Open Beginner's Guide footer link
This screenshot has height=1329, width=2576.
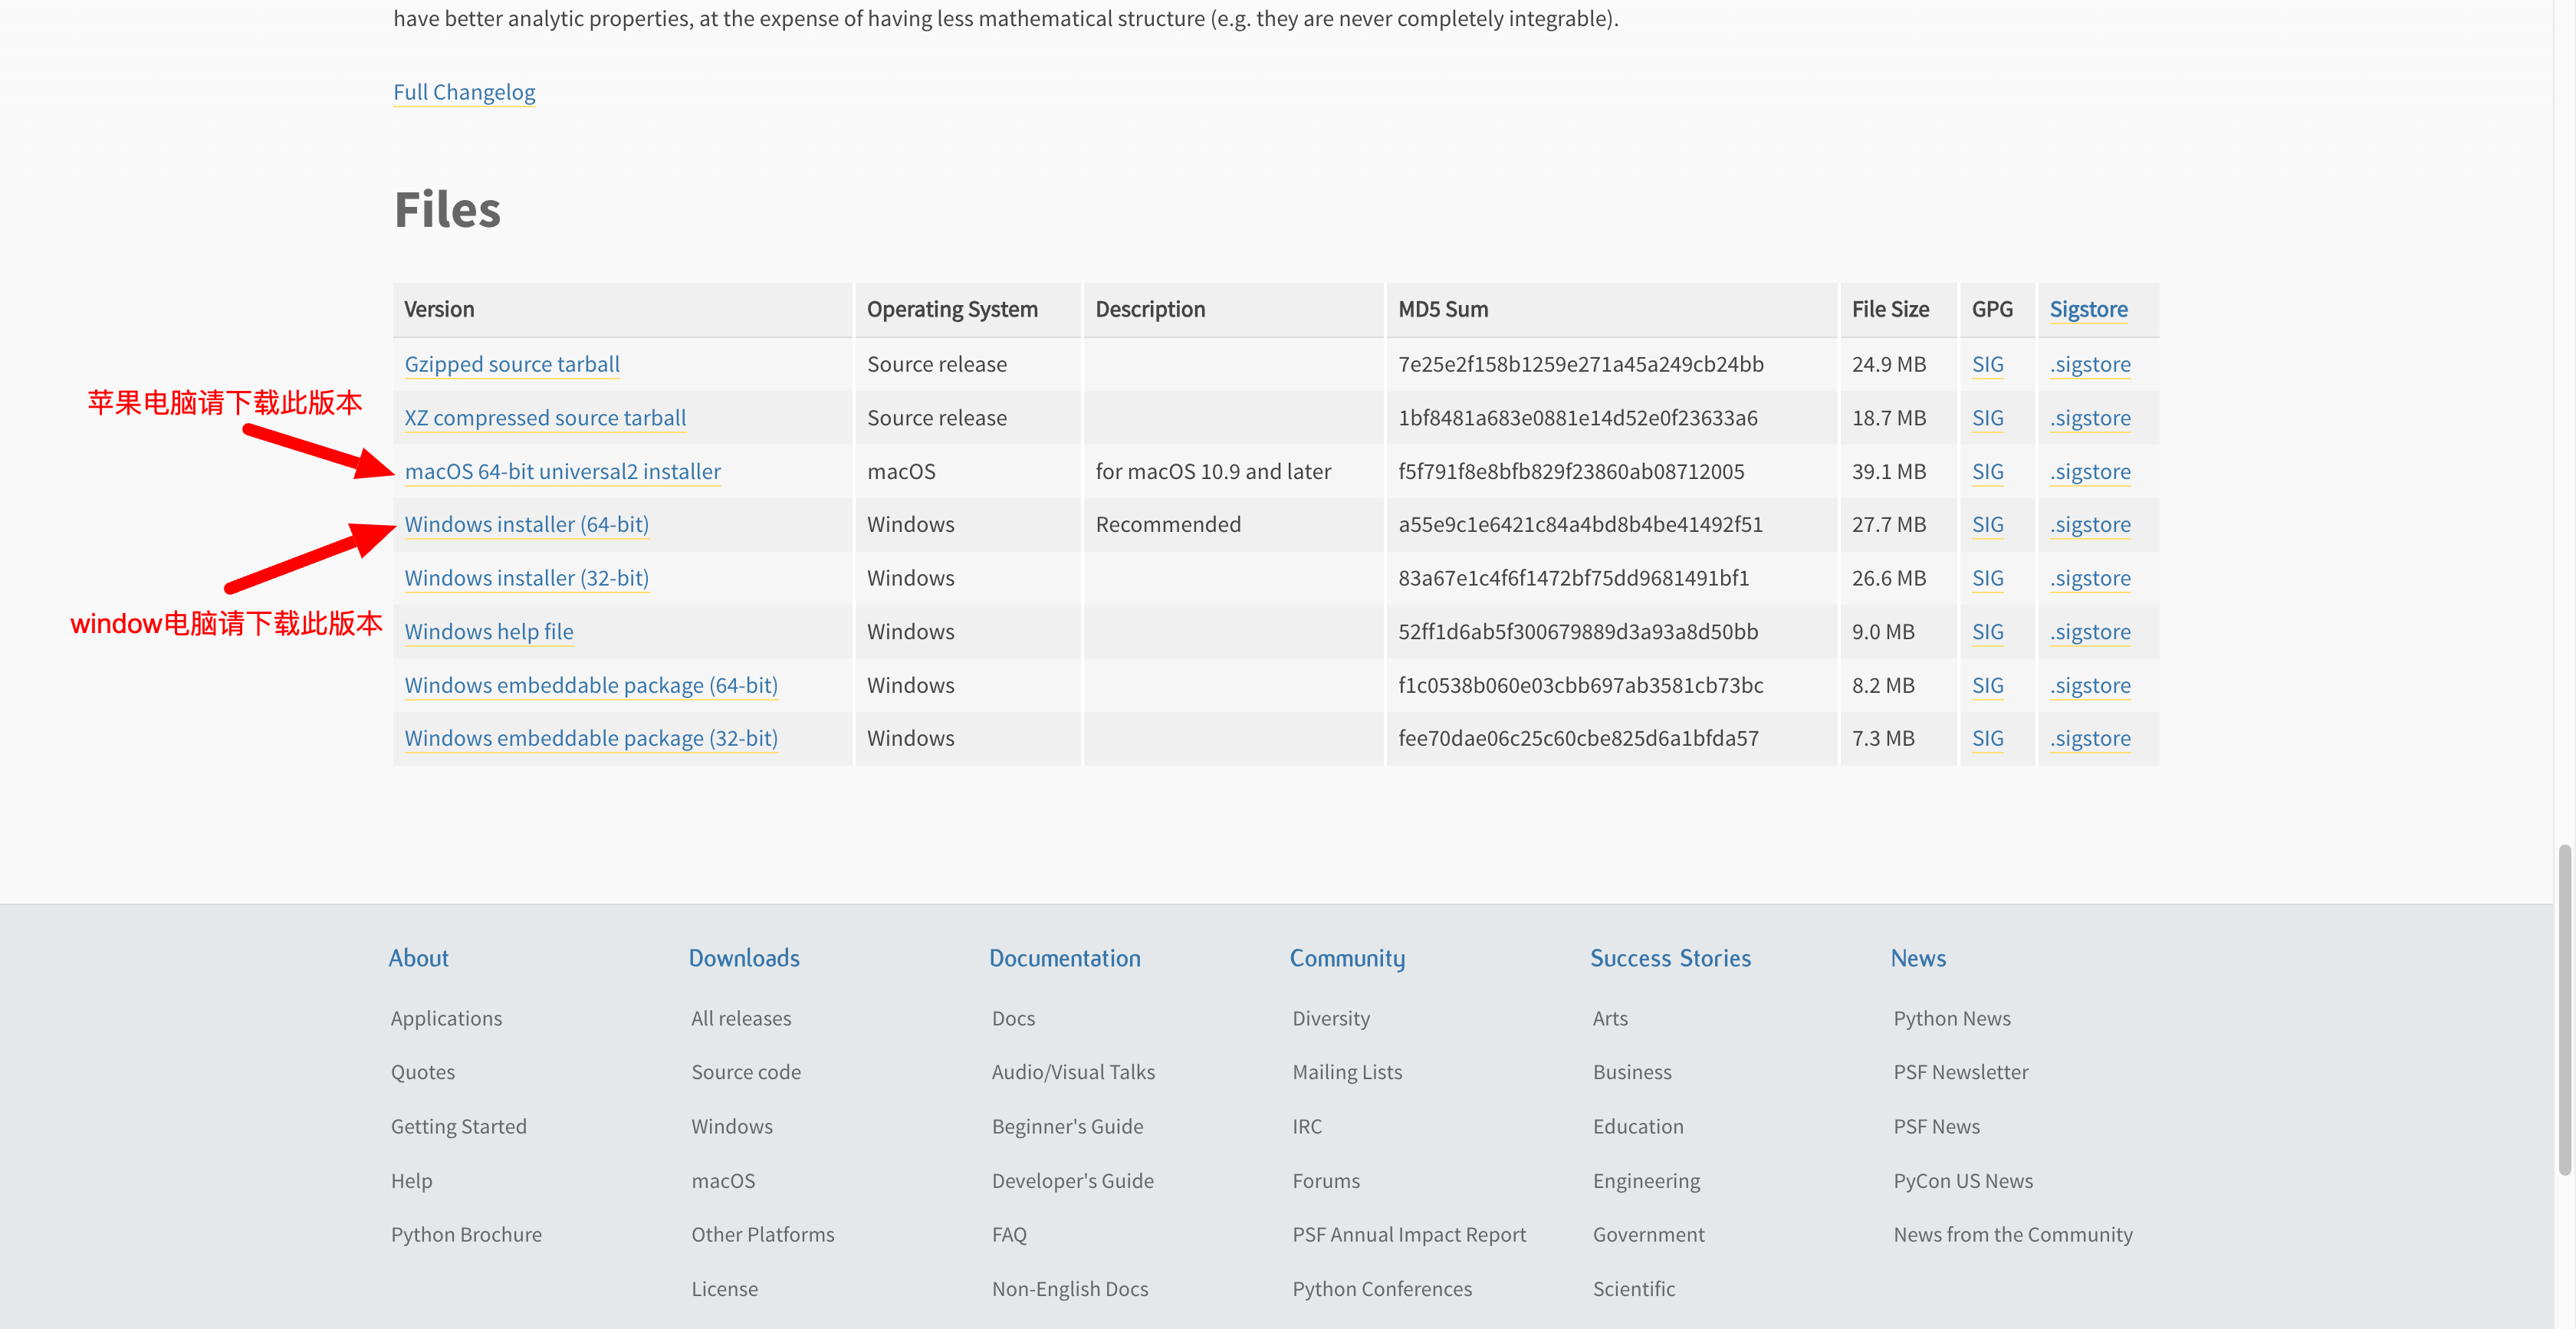click(1067, 1126)
